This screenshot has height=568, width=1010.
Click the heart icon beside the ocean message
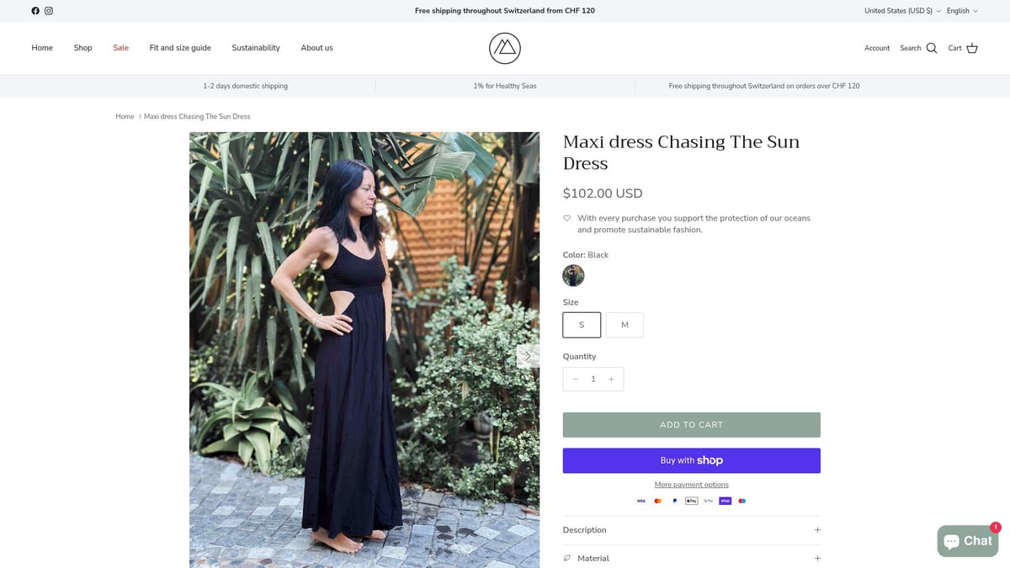[x=566, y=217]
